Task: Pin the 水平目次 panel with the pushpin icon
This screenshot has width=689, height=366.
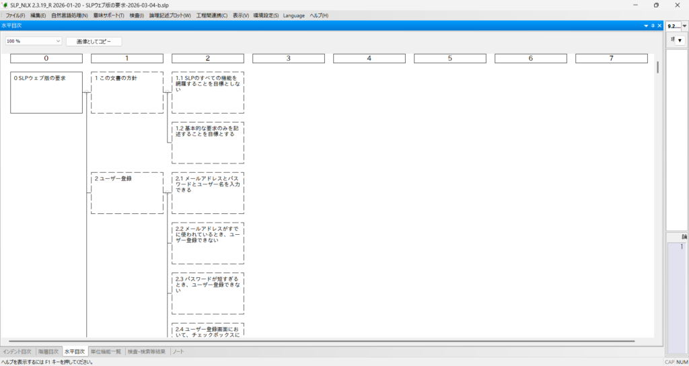Action: pos(652,26)
